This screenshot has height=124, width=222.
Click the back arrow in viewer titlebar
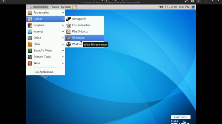pyautogui.click(x=4, y=1)
